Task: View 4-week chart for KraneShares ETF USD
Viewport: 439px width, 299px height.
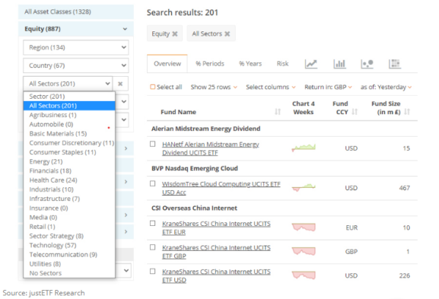Action: coord(304,275)
